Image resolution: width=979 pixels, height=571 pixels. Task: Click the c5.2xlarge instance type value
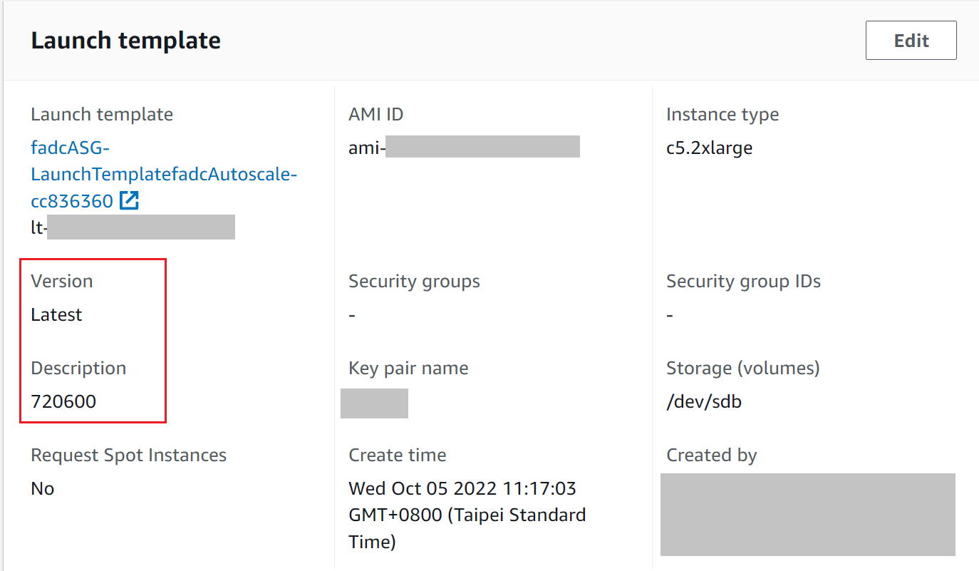click(x=709, y=148)
